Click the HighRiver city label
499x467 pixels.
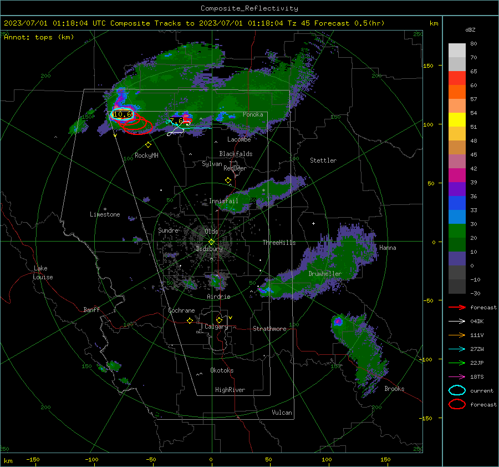230,390
